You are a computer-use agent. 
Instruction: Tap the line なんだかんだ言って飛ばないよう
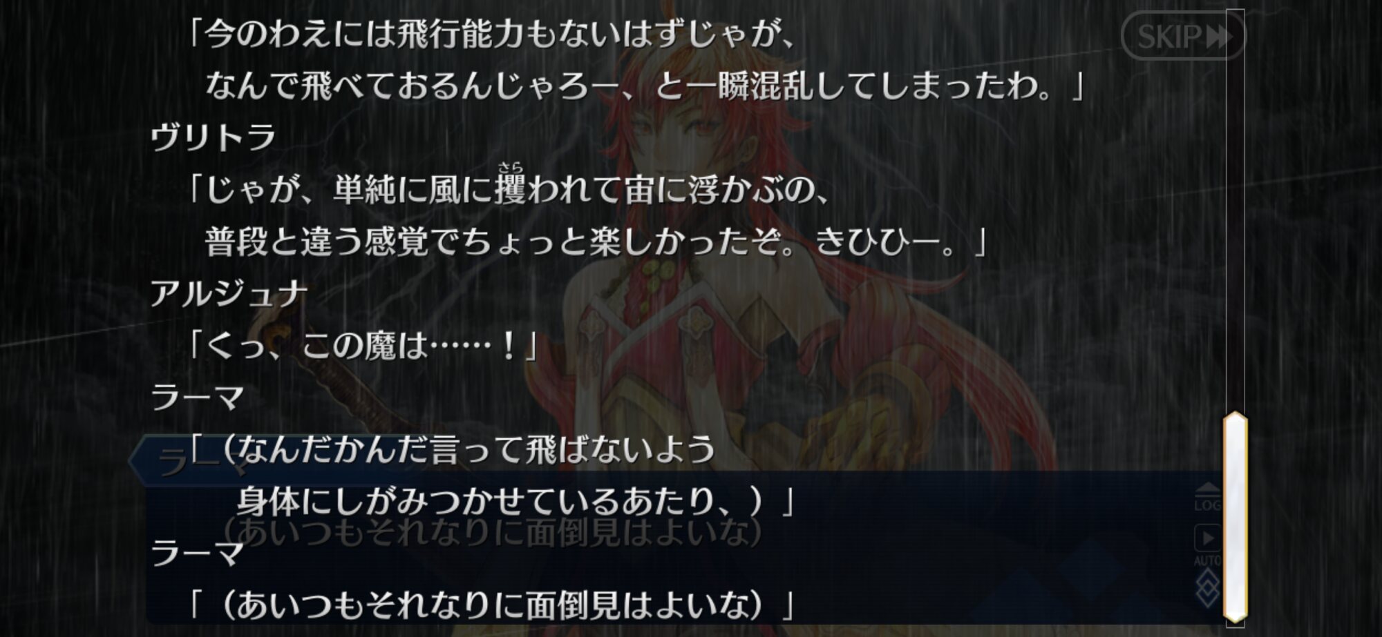point(452,449)
